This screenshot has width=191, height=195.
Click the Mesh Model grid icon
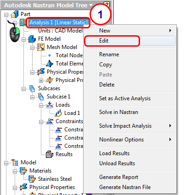pyautogui.click(x=41, y=47)
